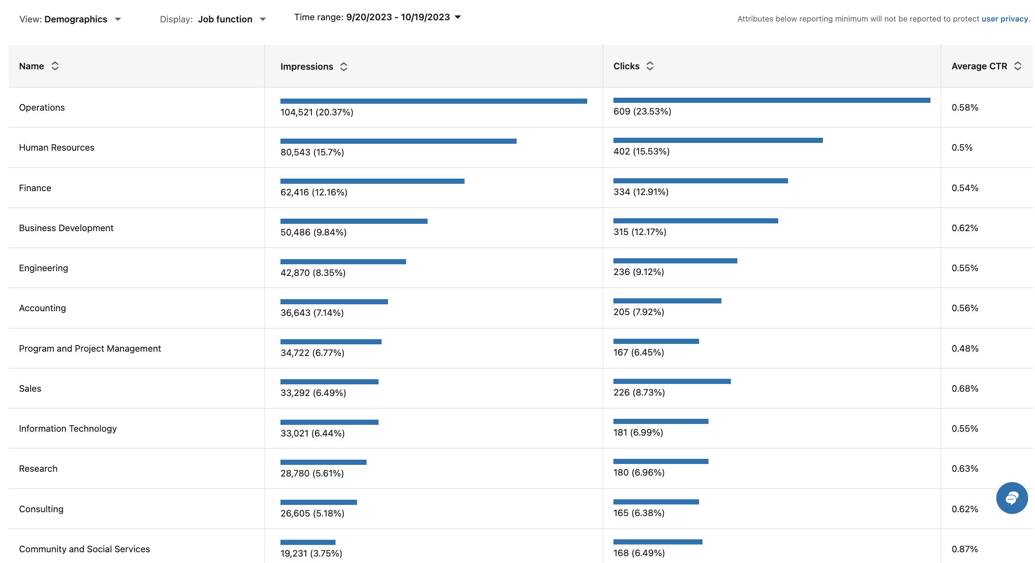
Task: Click the 26,605 (5.18%) impressions value
Action: pos(312,514)
